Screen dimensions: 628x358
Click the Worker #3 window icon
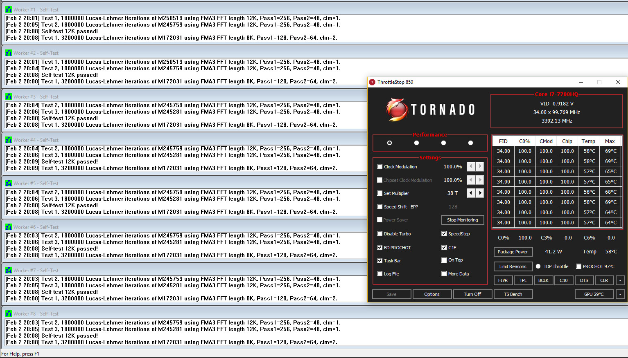pos(9,96)
